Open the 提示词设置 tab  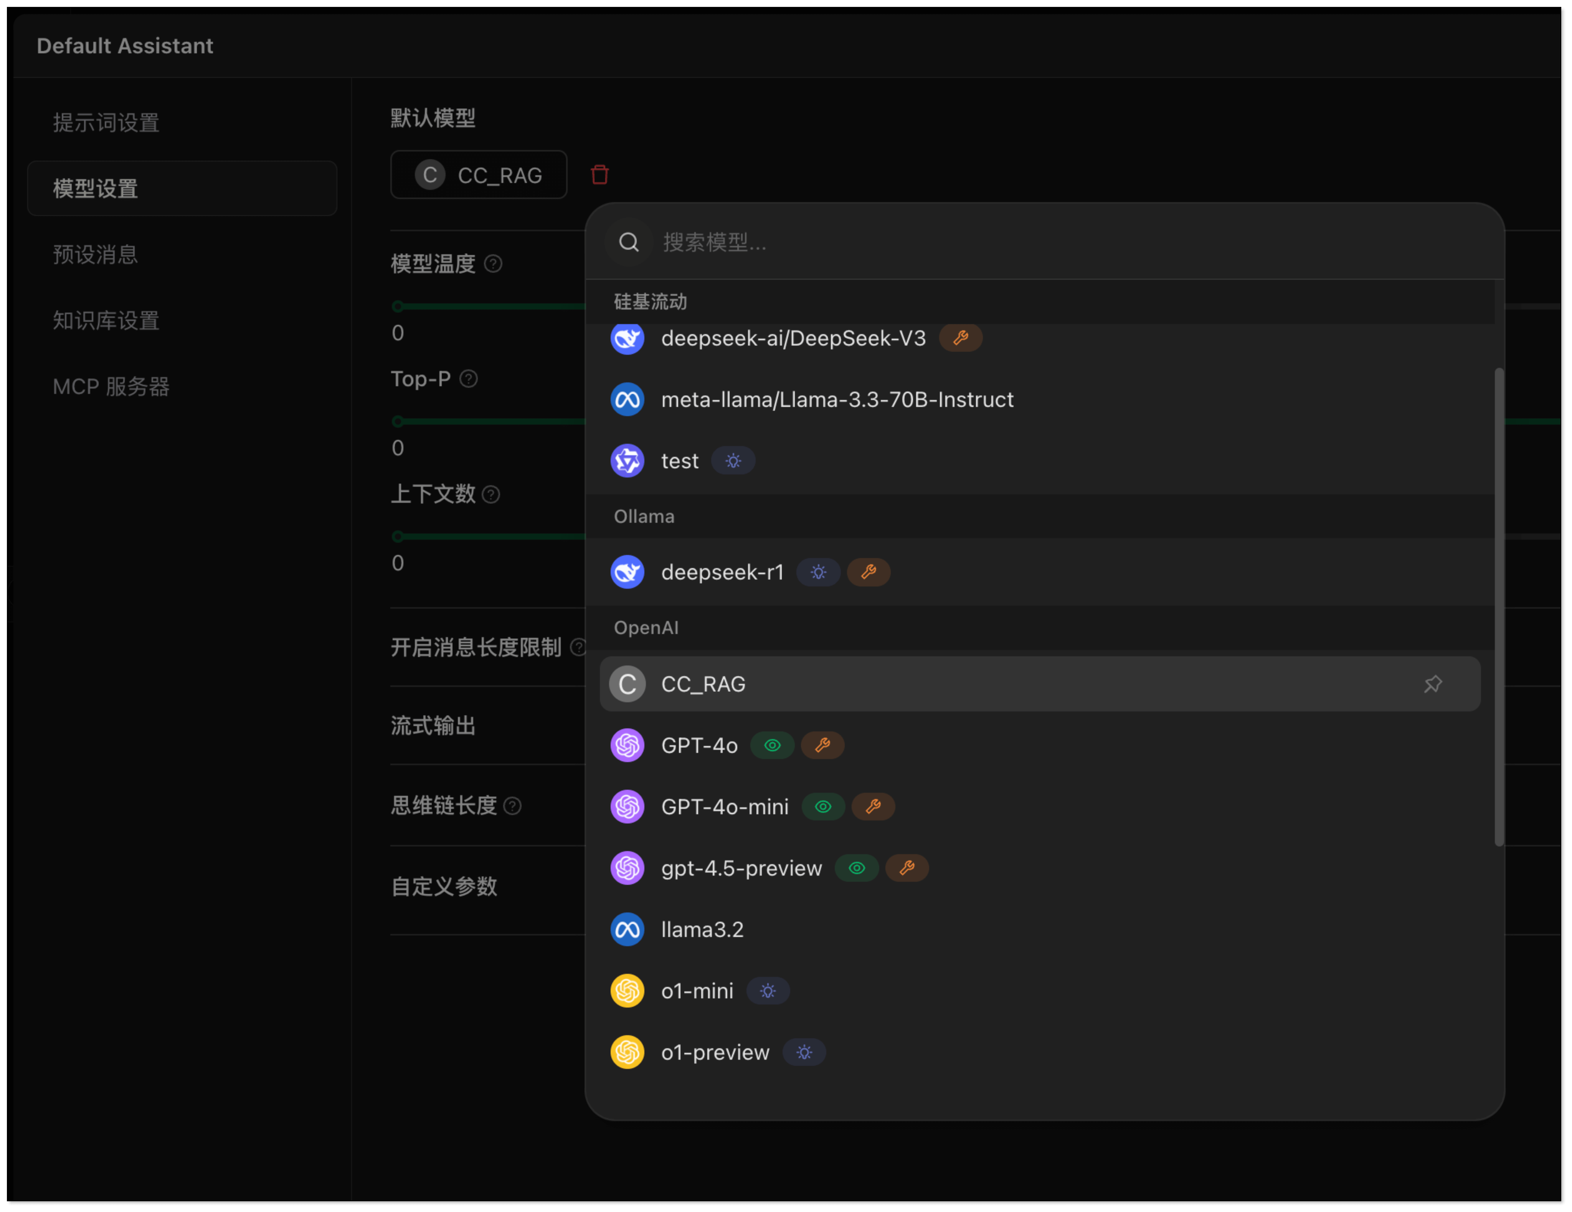(182, 122)
